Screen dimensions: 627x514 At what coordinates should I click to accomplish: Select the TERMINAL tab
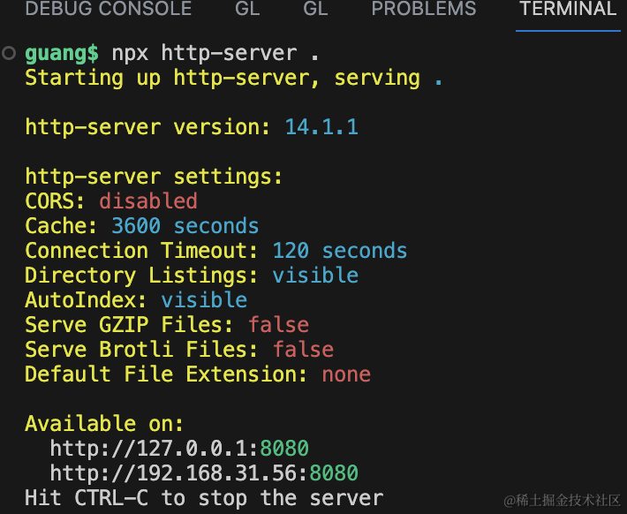[x=567, y=10]
